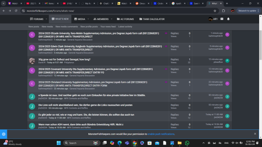262x147 pixels.
Task: Open the Chrisland University admission thread
Action: (x=93, y=84)
